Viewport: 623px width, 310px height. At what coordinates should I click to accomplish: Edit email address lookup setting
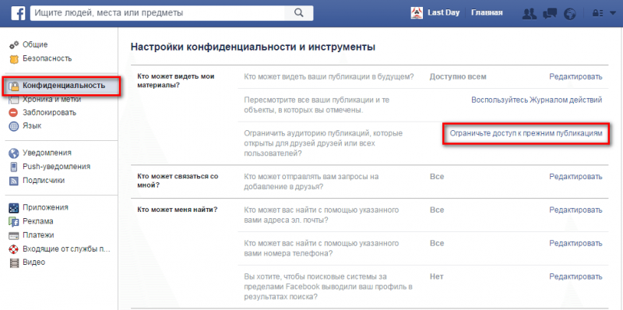coord(575,210)
